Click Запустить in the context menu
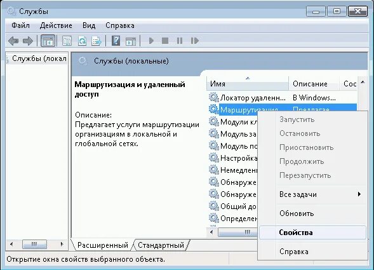Image resolution: width=374 pixels, height=270 pixels. point(312,119)
